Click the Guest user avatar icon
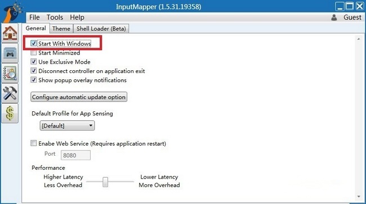Viewport: 366px width, 204px height. pyautogui.click(x=334, y=17)
